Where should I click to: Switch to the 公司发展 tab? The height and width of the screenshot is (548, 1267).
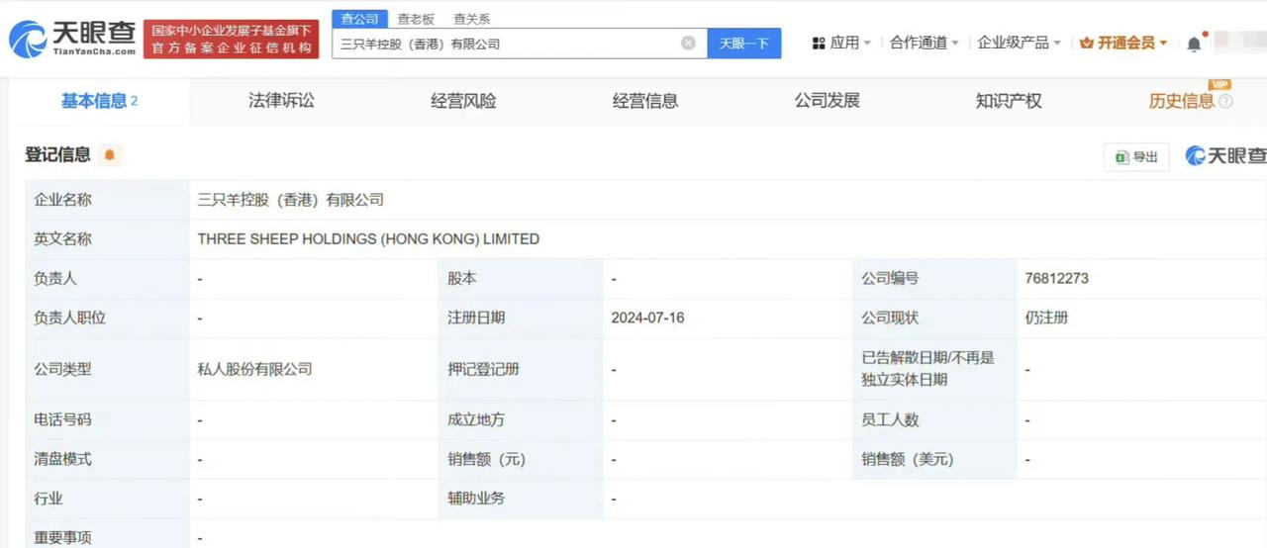[x=827, y=101]
